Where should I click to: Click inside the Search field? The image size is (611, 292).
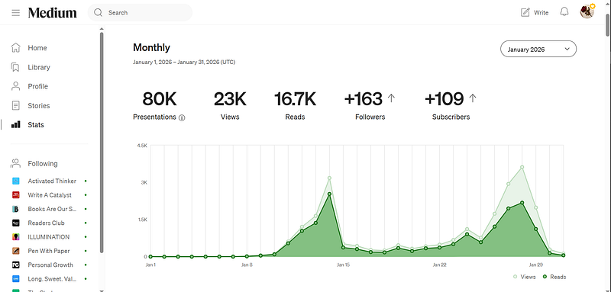(x=140, y=12)
